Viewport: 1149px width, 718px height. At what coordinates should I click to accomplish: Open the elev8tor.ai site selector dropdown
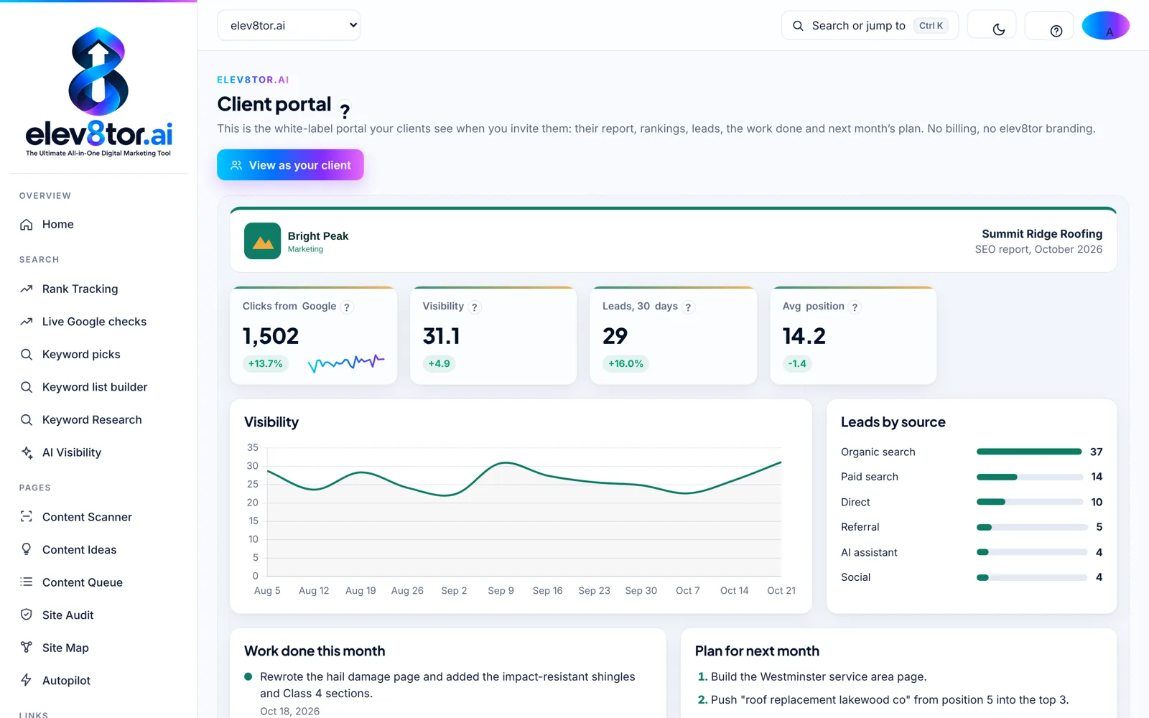(289, 25)
